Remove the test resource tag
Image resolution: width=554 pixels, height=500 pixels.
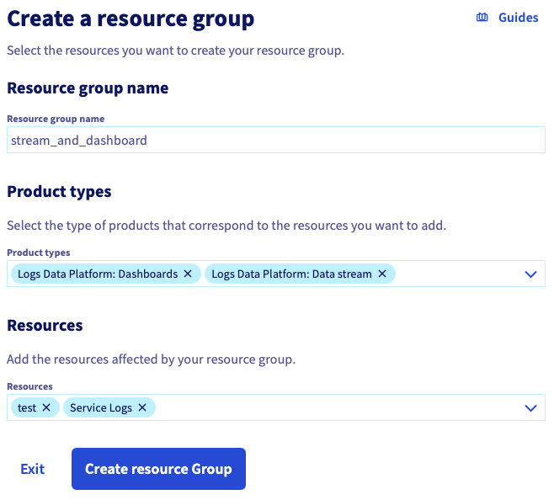click(46, 407)
